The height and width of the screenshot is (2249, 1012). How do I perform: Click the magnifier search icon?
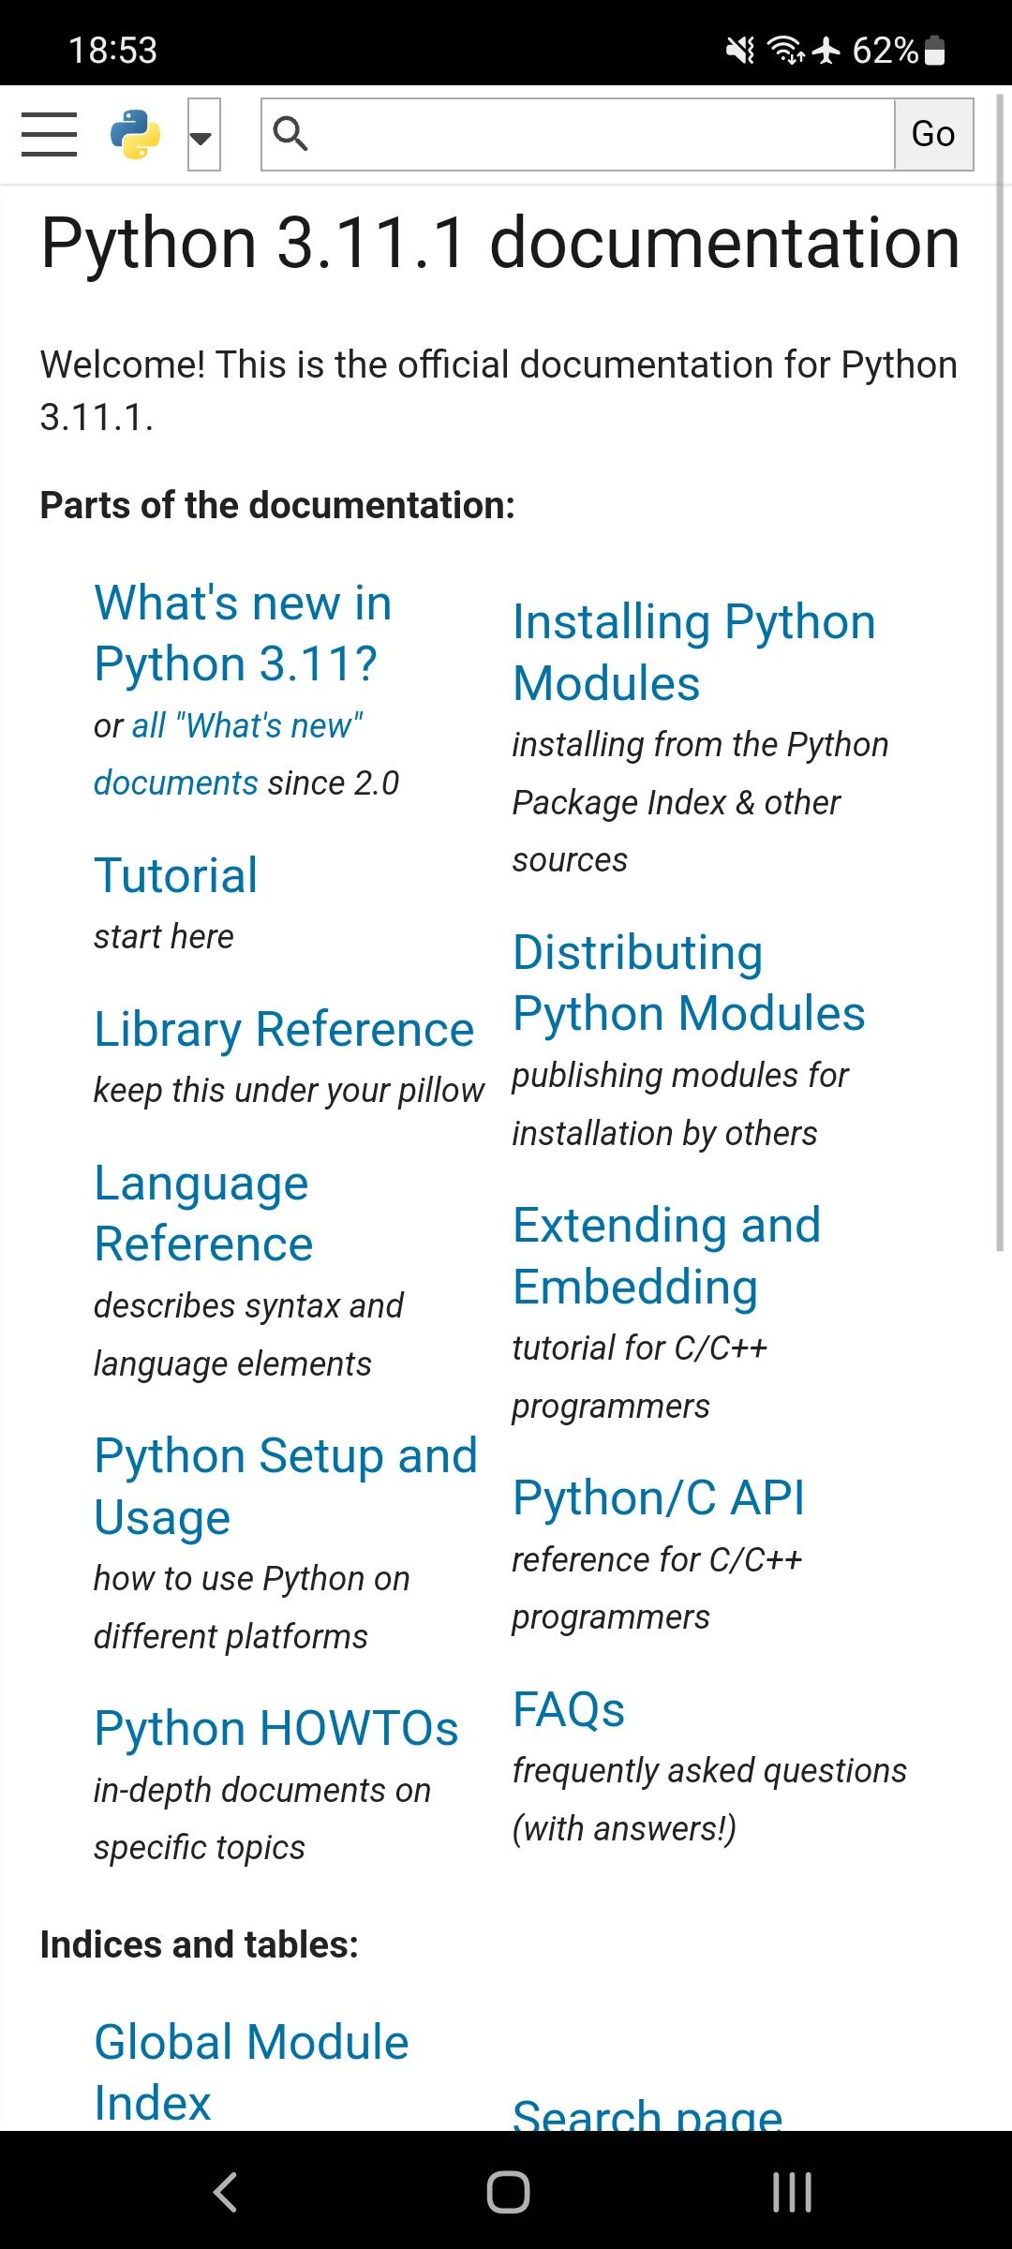click(290, 134)
